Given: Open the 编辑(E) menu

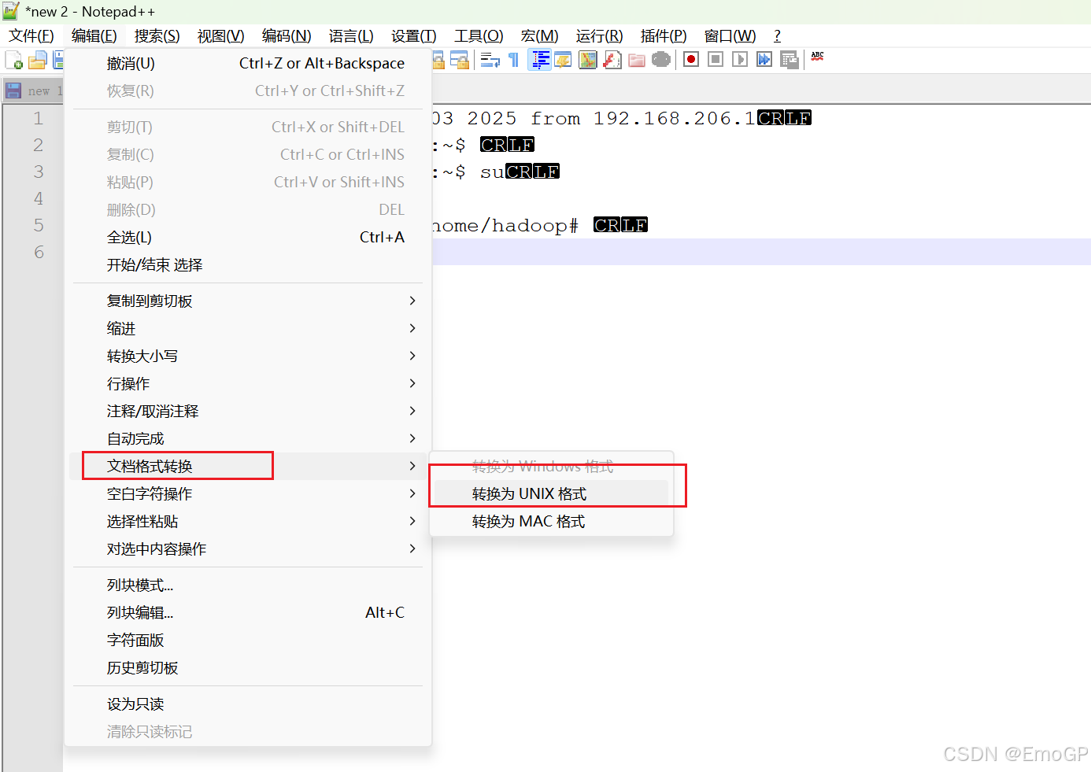Looking at the screenshot, I should (x=94, y=36).
